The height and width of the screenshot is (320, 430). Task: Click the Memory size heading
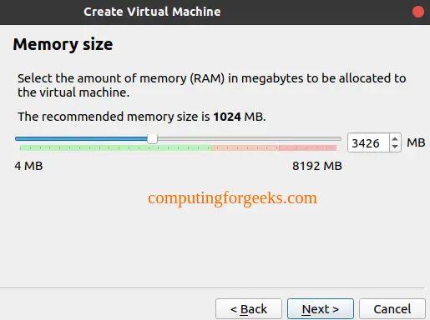pos(63,44)
